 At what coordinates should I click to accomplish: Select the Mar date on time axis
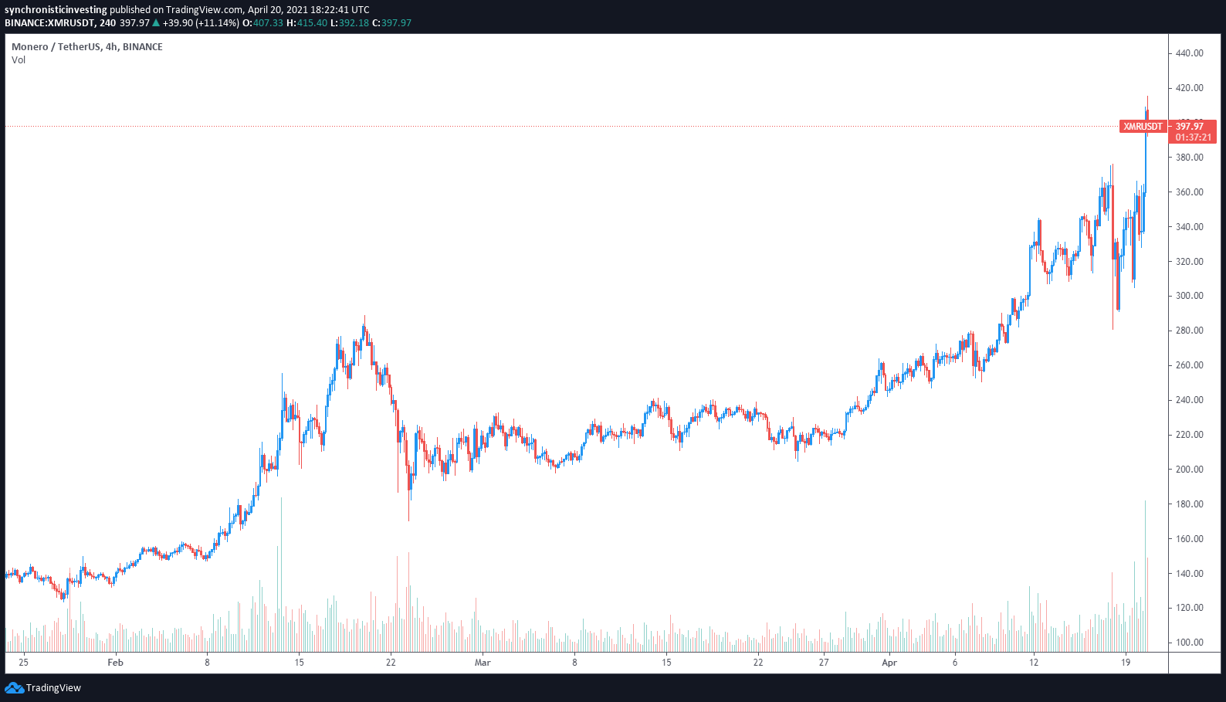(483, 663)
